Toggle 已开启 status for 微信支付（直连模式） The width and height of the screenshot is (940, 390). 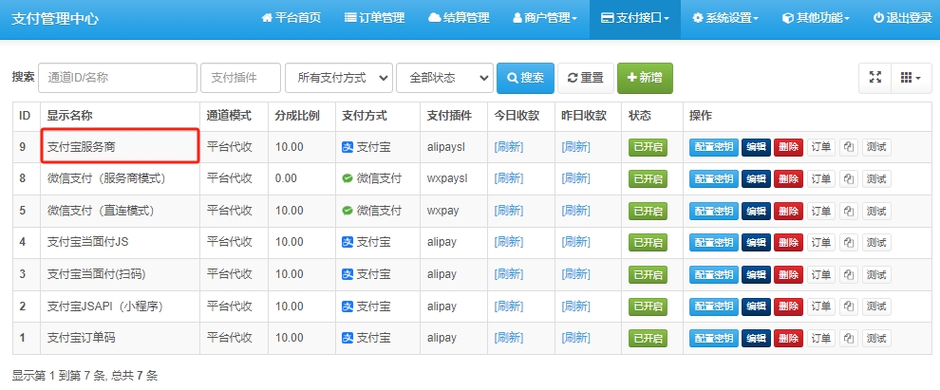[x=649, y=211]
